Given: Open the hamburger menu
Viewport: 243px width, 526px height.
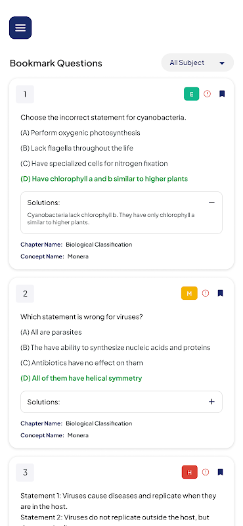Looking at the screenshot, I should 20,28.
